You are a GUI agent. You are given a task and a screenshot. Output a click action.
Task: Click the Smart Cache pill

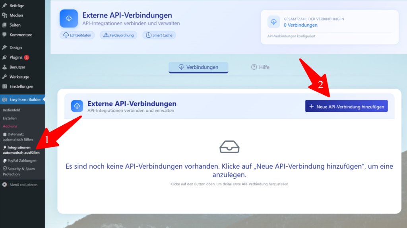coord(159,35)
